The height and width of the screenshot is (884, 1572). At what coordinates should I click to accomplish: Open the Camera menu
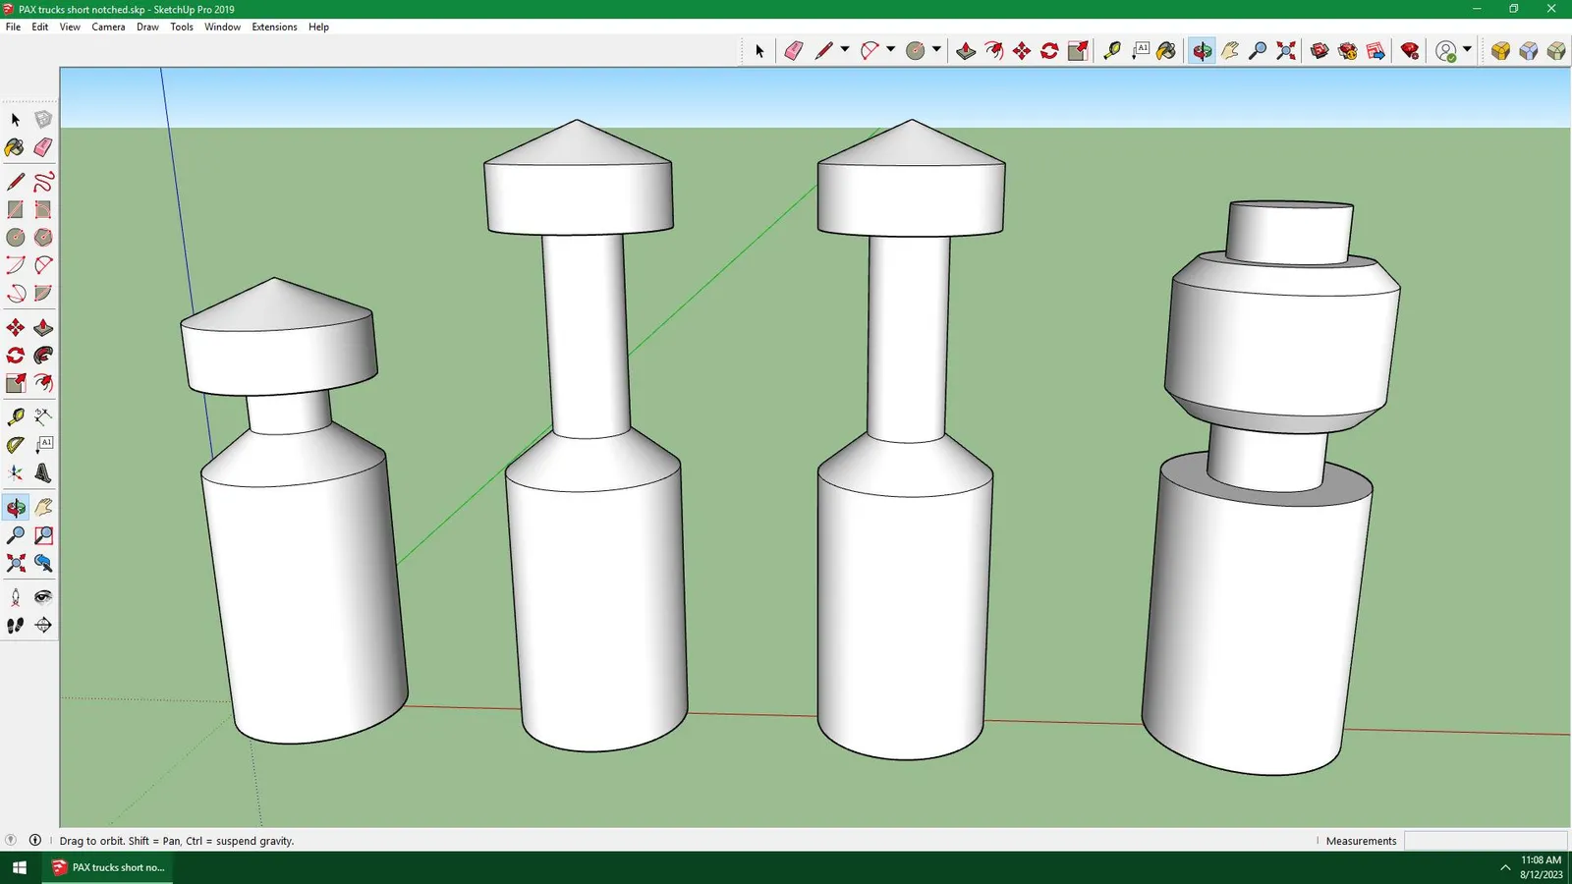click(108, 27)
